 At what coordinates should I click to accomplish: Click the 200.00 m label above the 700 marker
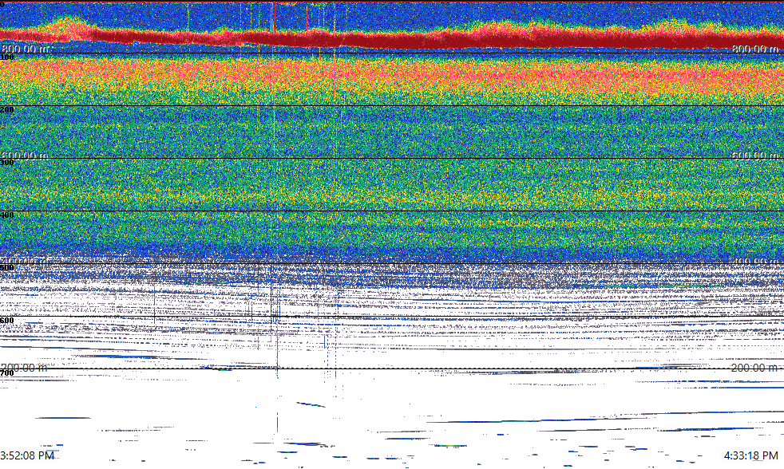[25, 368]
